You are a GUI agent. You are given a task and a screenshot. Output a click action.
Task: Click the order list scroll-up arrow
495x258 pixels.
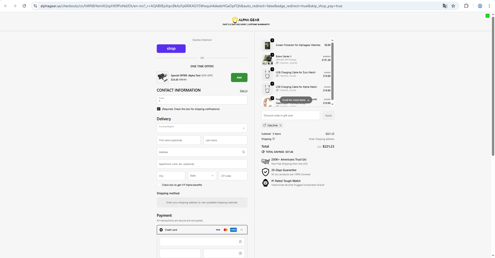coord(332,40)
